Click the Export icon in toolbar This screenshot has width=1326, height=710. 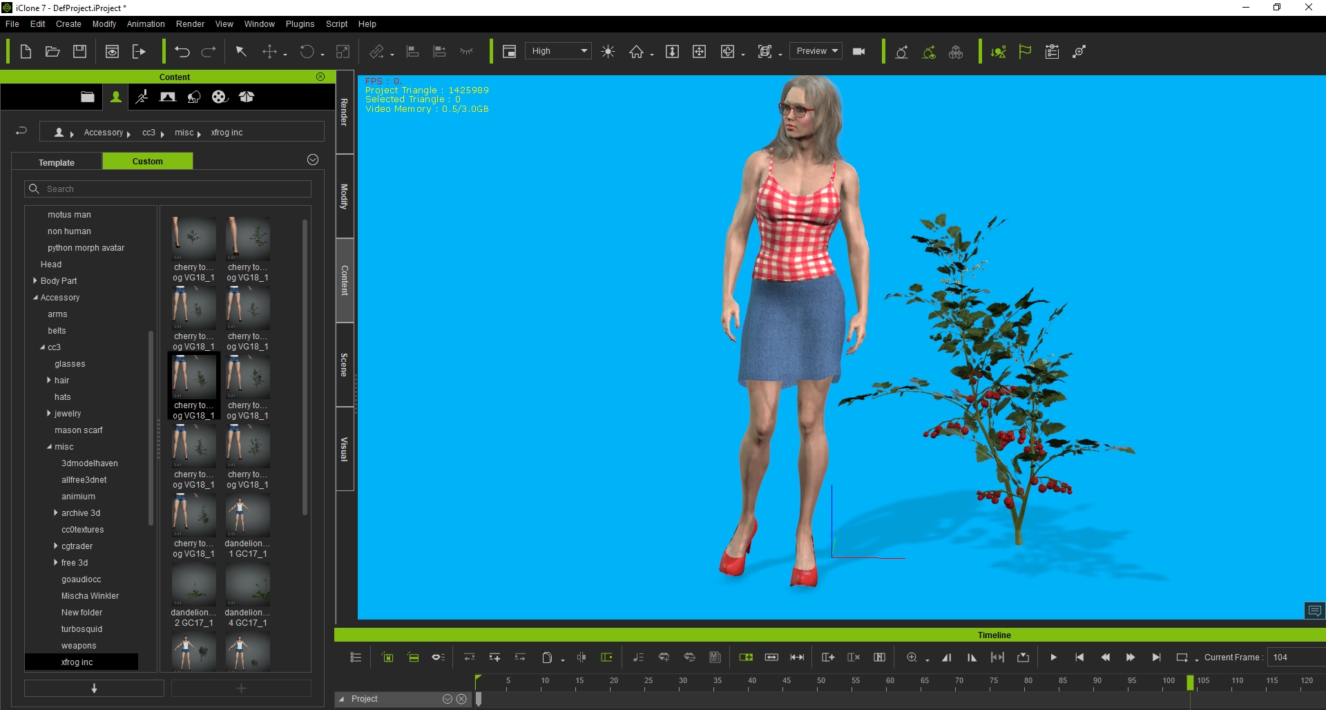[139, 52]
